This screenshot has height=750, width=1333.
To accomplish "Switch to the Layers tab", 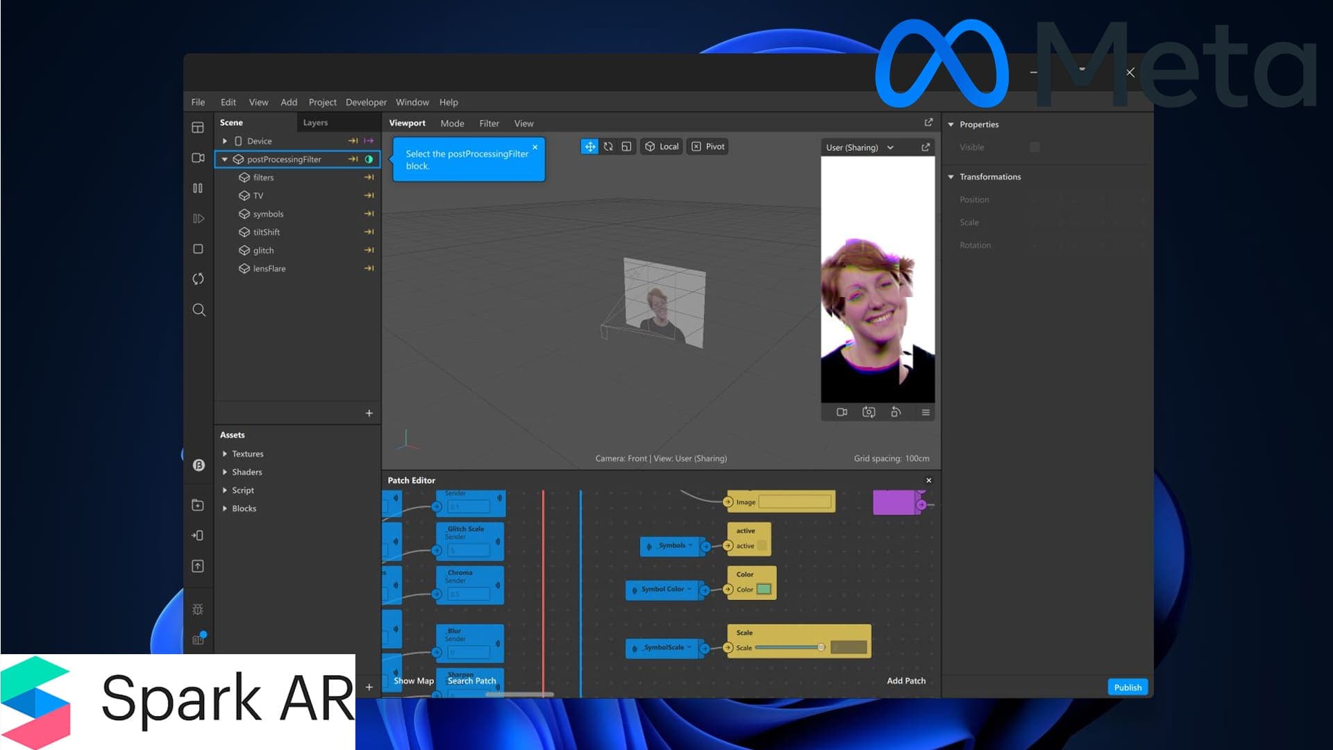I will [315, 122].
